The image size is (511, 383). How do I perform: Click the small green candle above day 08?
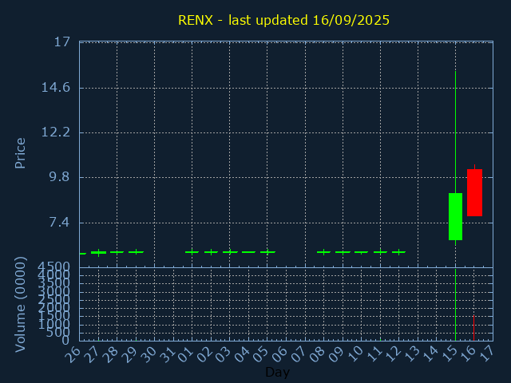click(323, 252)
